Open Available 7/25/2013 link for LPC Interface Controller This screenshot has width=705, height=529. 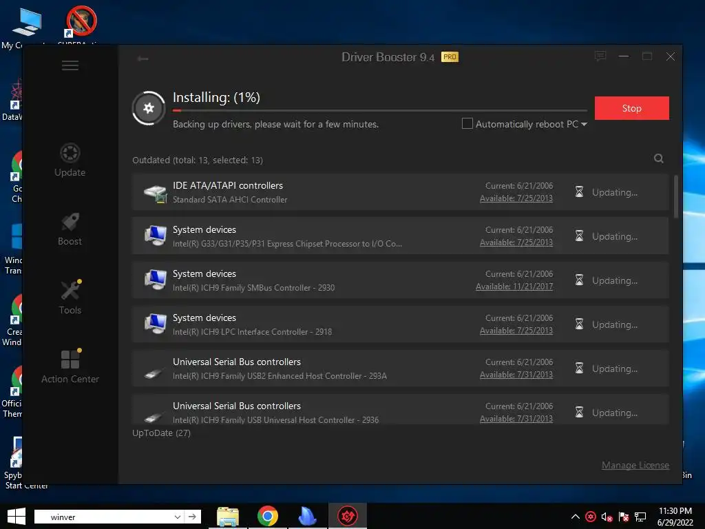coord(516,331)
